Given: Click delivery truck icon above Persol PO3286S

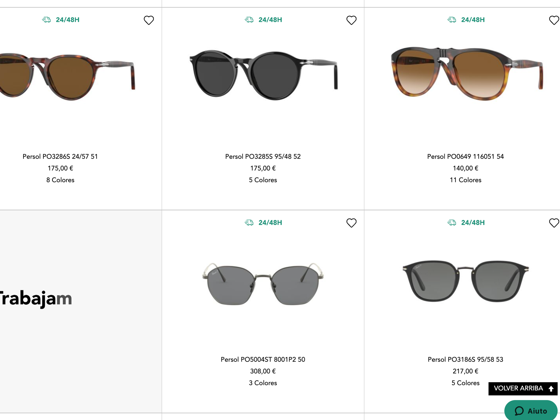Looking at the screenshot, I should [x=46, y=20].
